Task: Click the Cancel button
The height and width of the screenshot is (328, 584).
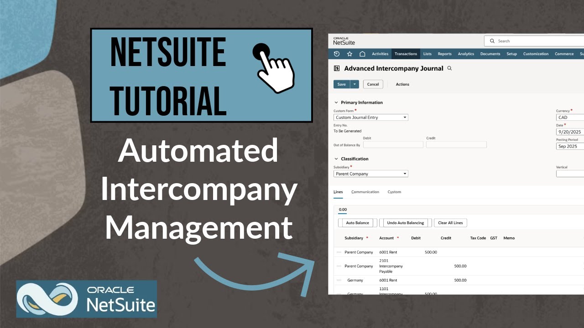Action: [373, 84]
